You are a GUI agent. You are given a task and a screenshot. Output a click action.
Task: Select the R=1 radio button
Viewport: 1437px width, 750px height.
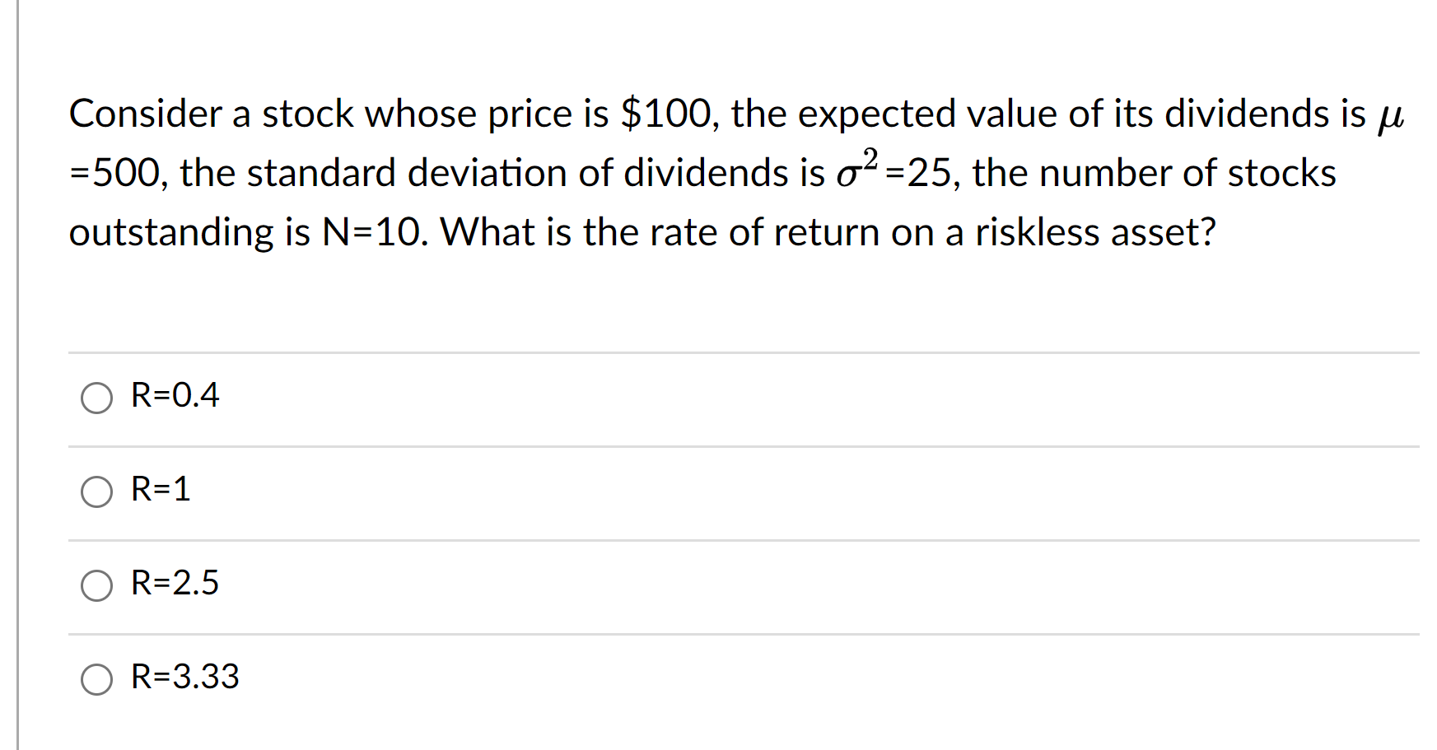point(96,492)
